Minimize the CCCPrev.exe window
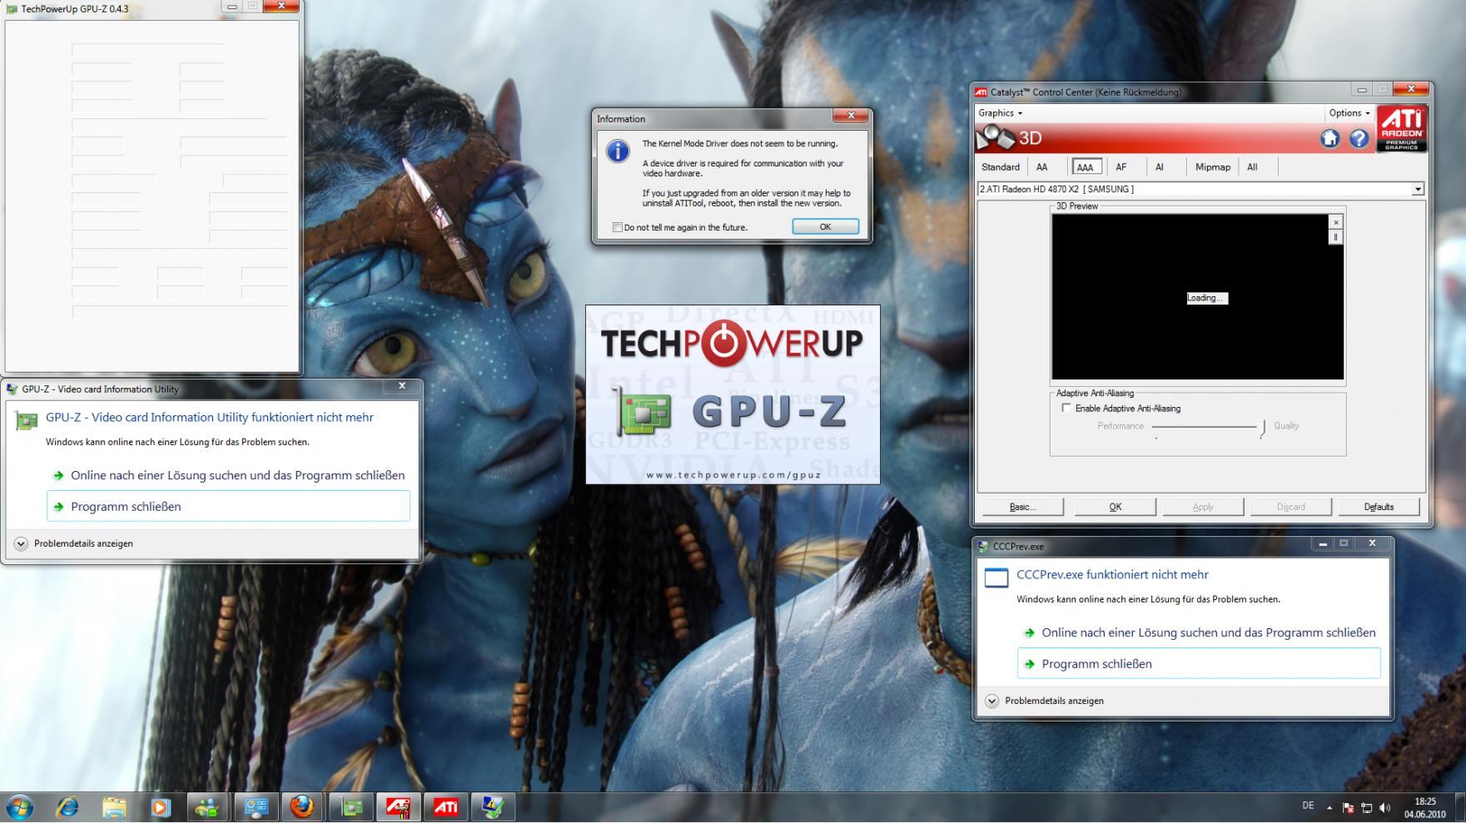The image size is (1466, 823). click(1322, 543)
